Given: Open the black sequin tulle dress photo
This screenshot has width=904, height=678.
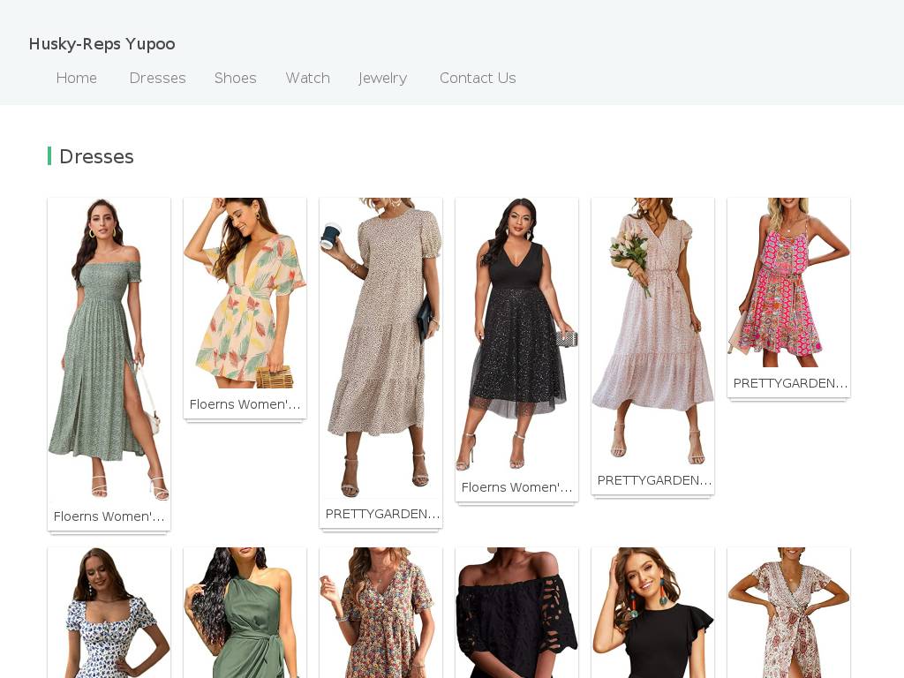Looking at the screenshot, I should (x=517, y=335).
